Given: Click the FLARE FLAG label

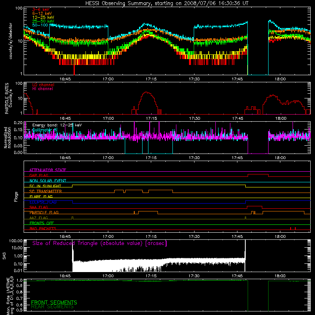Looking at the screenshot, I should tap(41, 196).
